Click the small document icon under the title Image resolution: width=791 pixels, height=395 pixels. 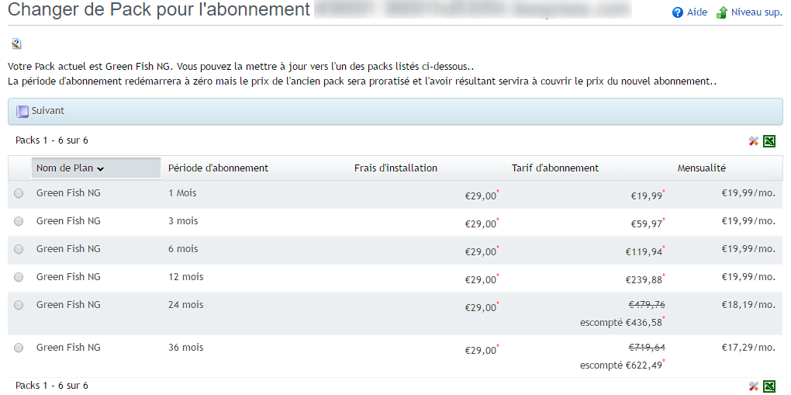[17, 43]
